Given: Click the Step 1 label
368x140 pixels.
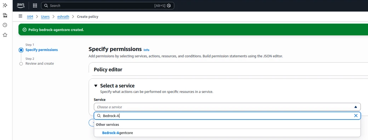Looking at the screenshot, I should tap(30, 45).
